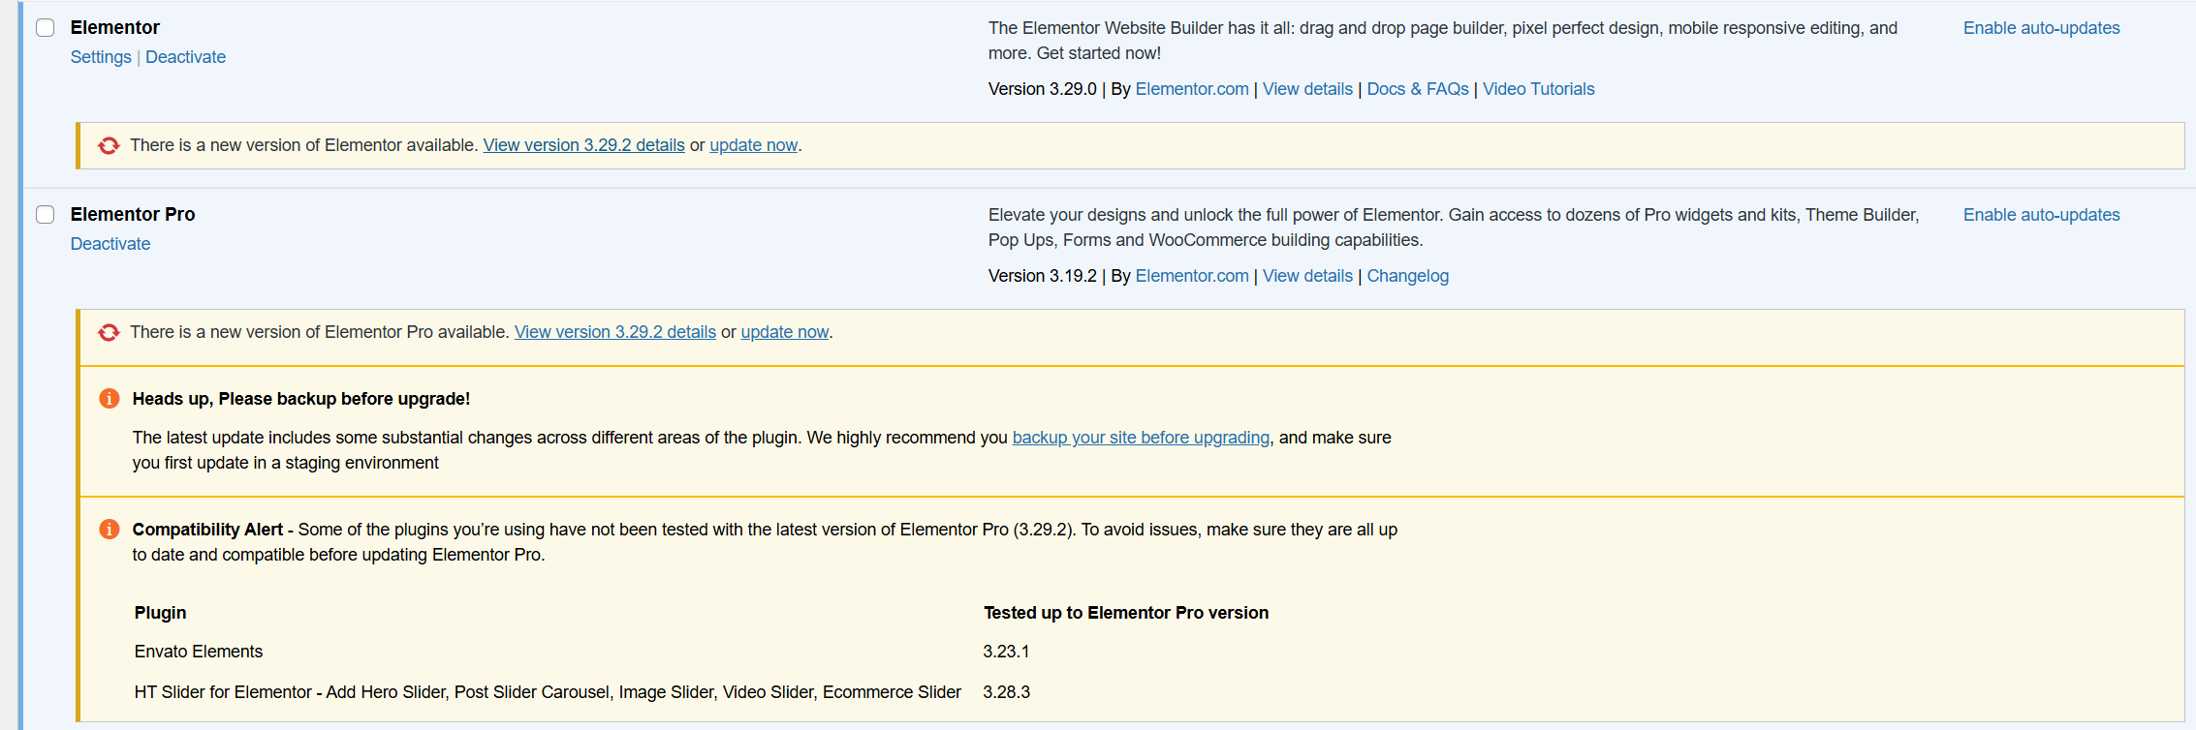The height and width of the screenshot is (730, 2196).
Task: Open Elementor Docs & FAQs
Action: pos(1417,89)
